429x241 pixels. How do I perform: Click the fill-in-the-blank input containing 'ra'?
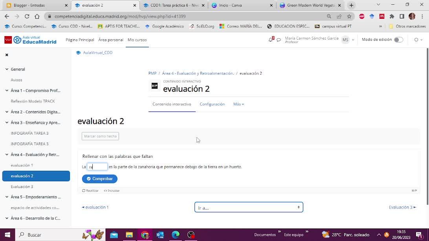[x=97, y=167]
